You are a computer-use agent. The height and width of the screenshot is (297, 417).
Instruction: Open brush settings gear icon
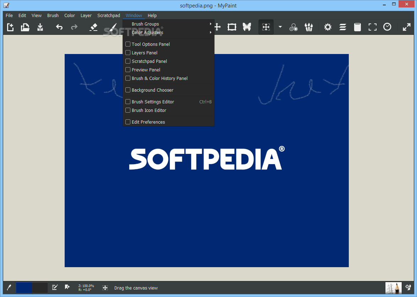point(327,27)
